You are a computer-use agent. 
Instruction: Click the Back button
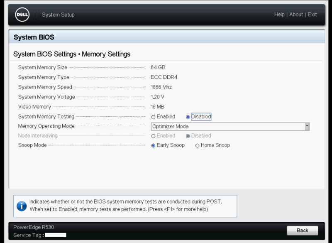point(303,230)
